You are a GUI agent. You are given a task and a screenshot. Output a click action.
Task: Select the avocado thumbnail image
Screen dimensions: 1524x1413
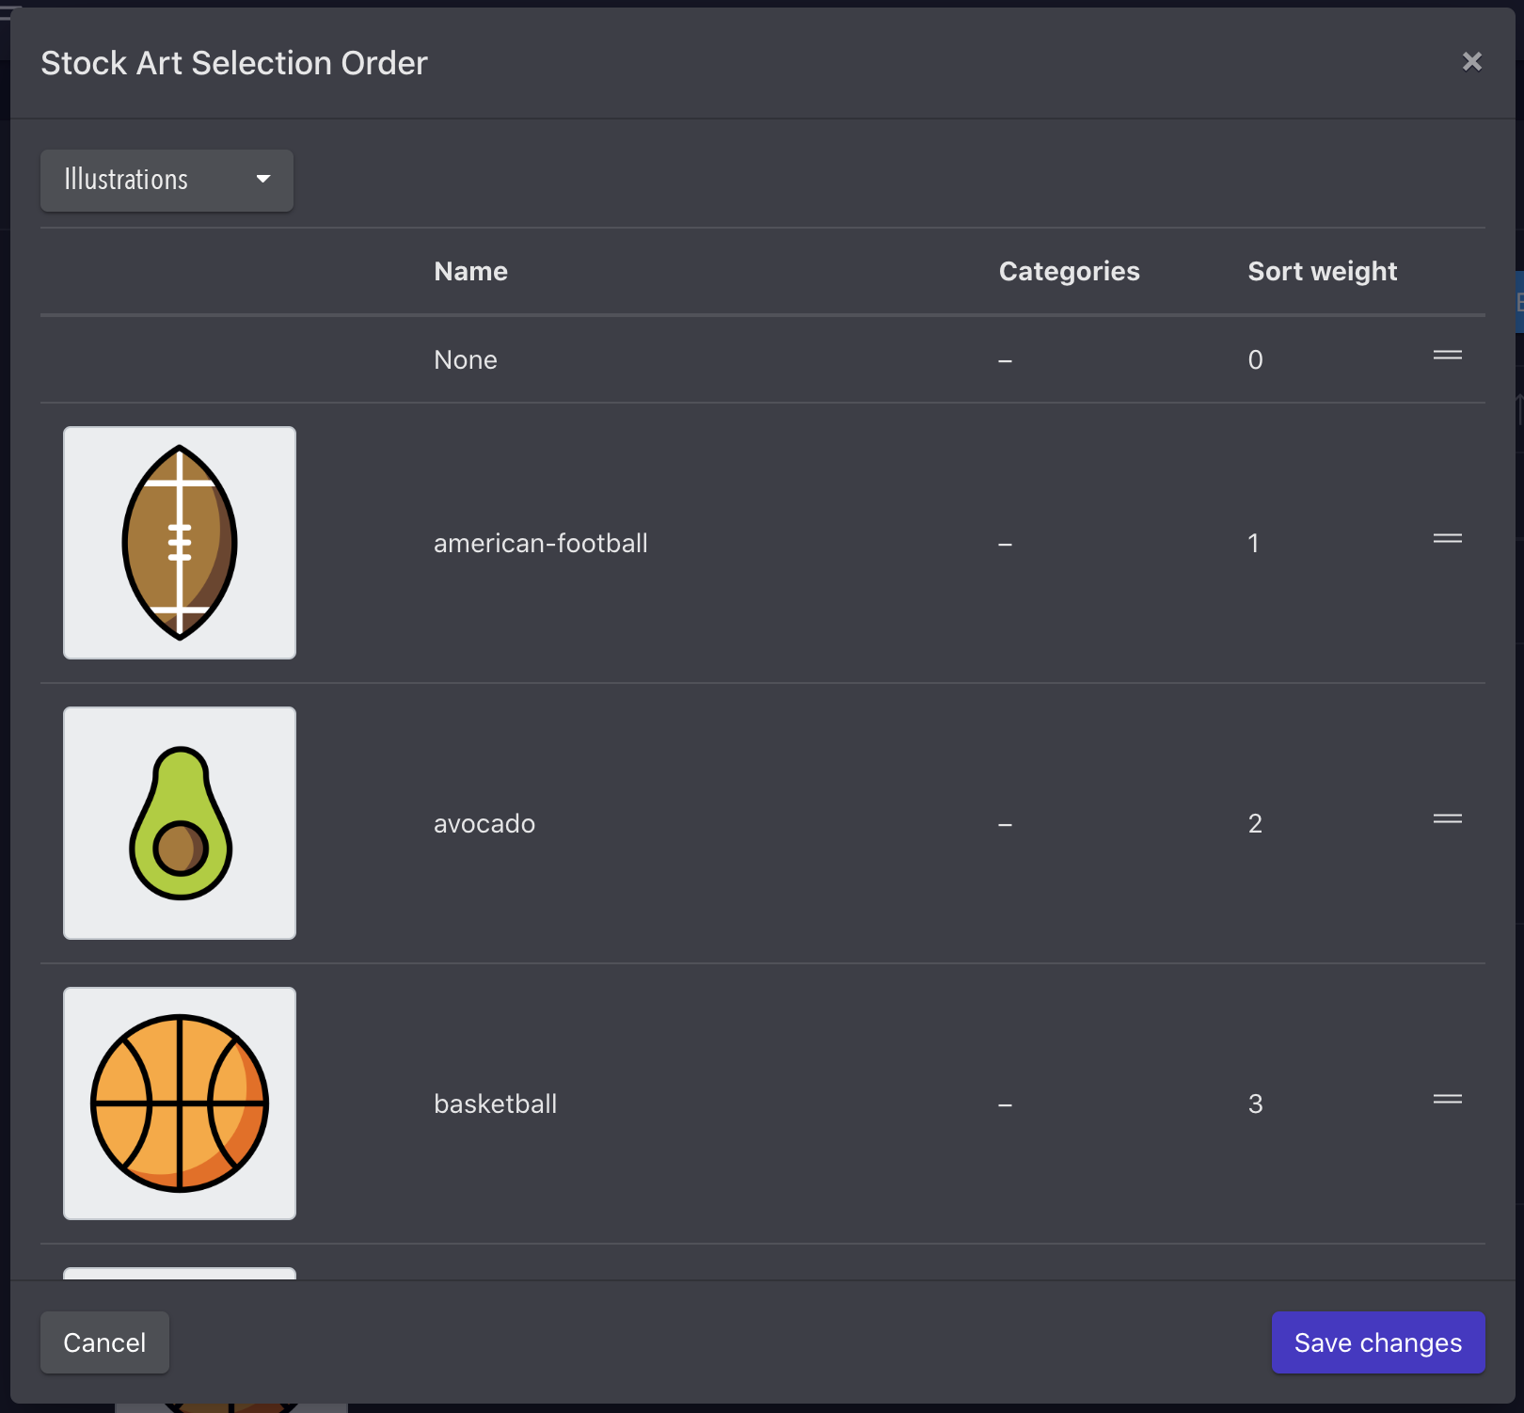point(180,823)
